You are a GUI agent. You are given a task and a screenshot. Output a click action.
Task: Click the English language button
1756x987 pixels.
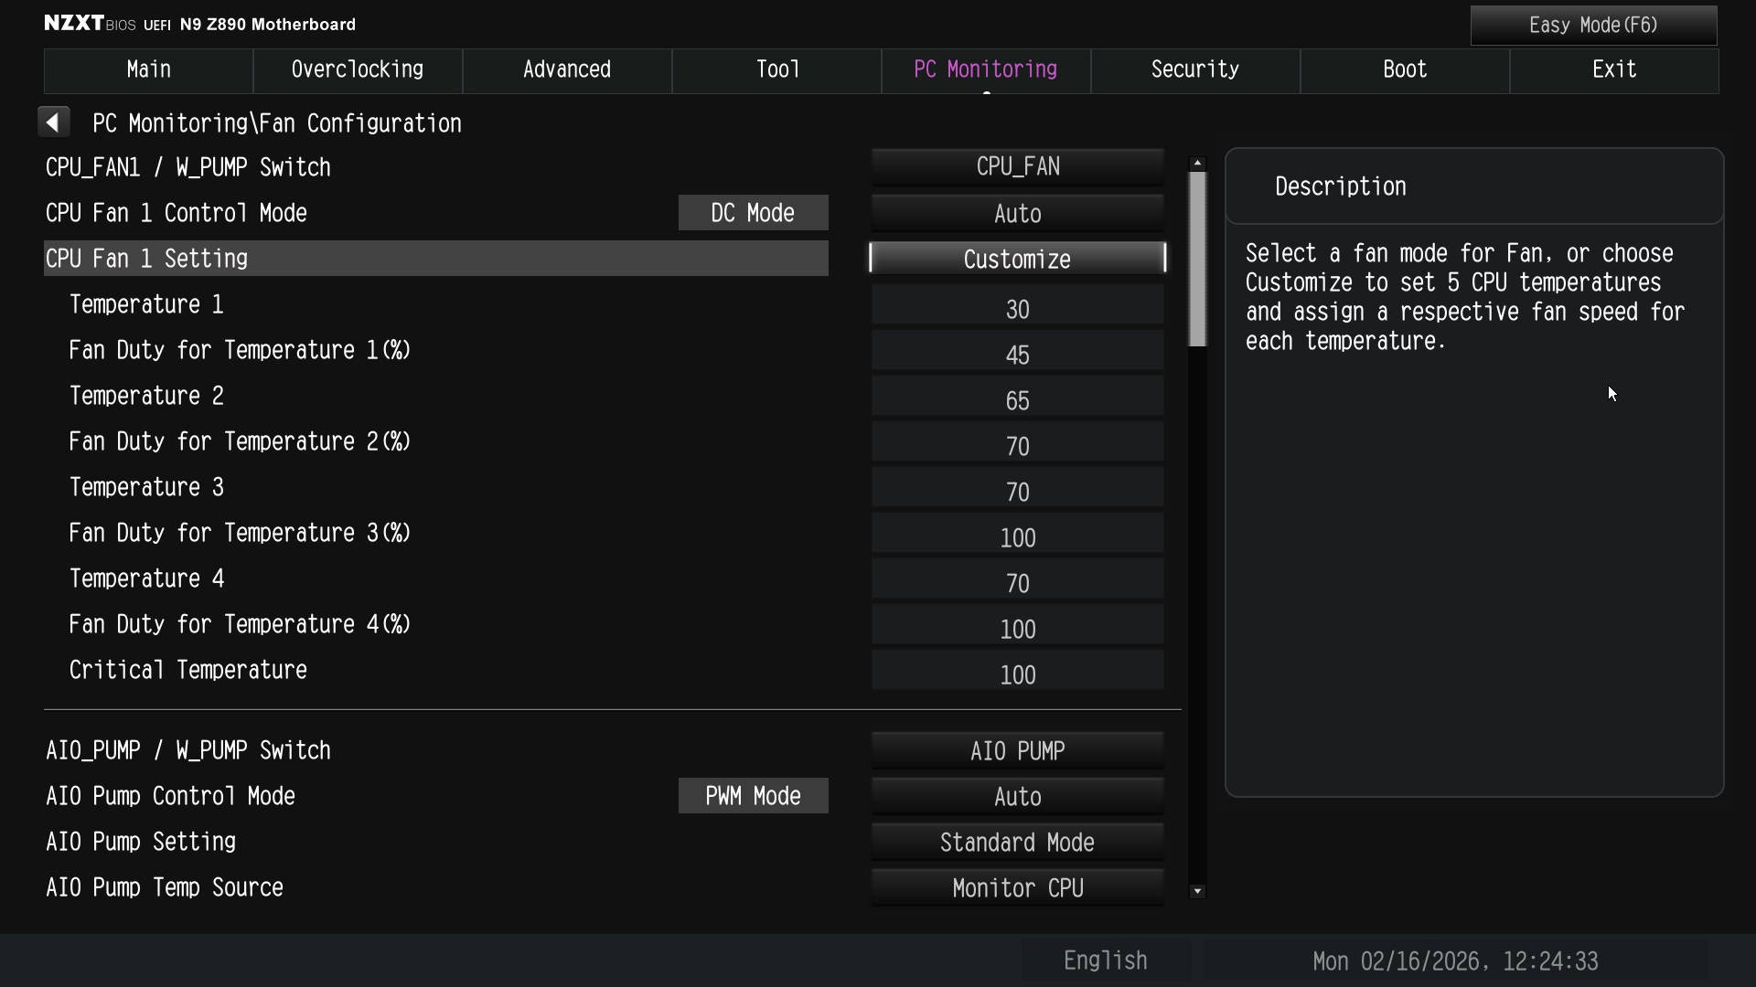pos(1105,960)
